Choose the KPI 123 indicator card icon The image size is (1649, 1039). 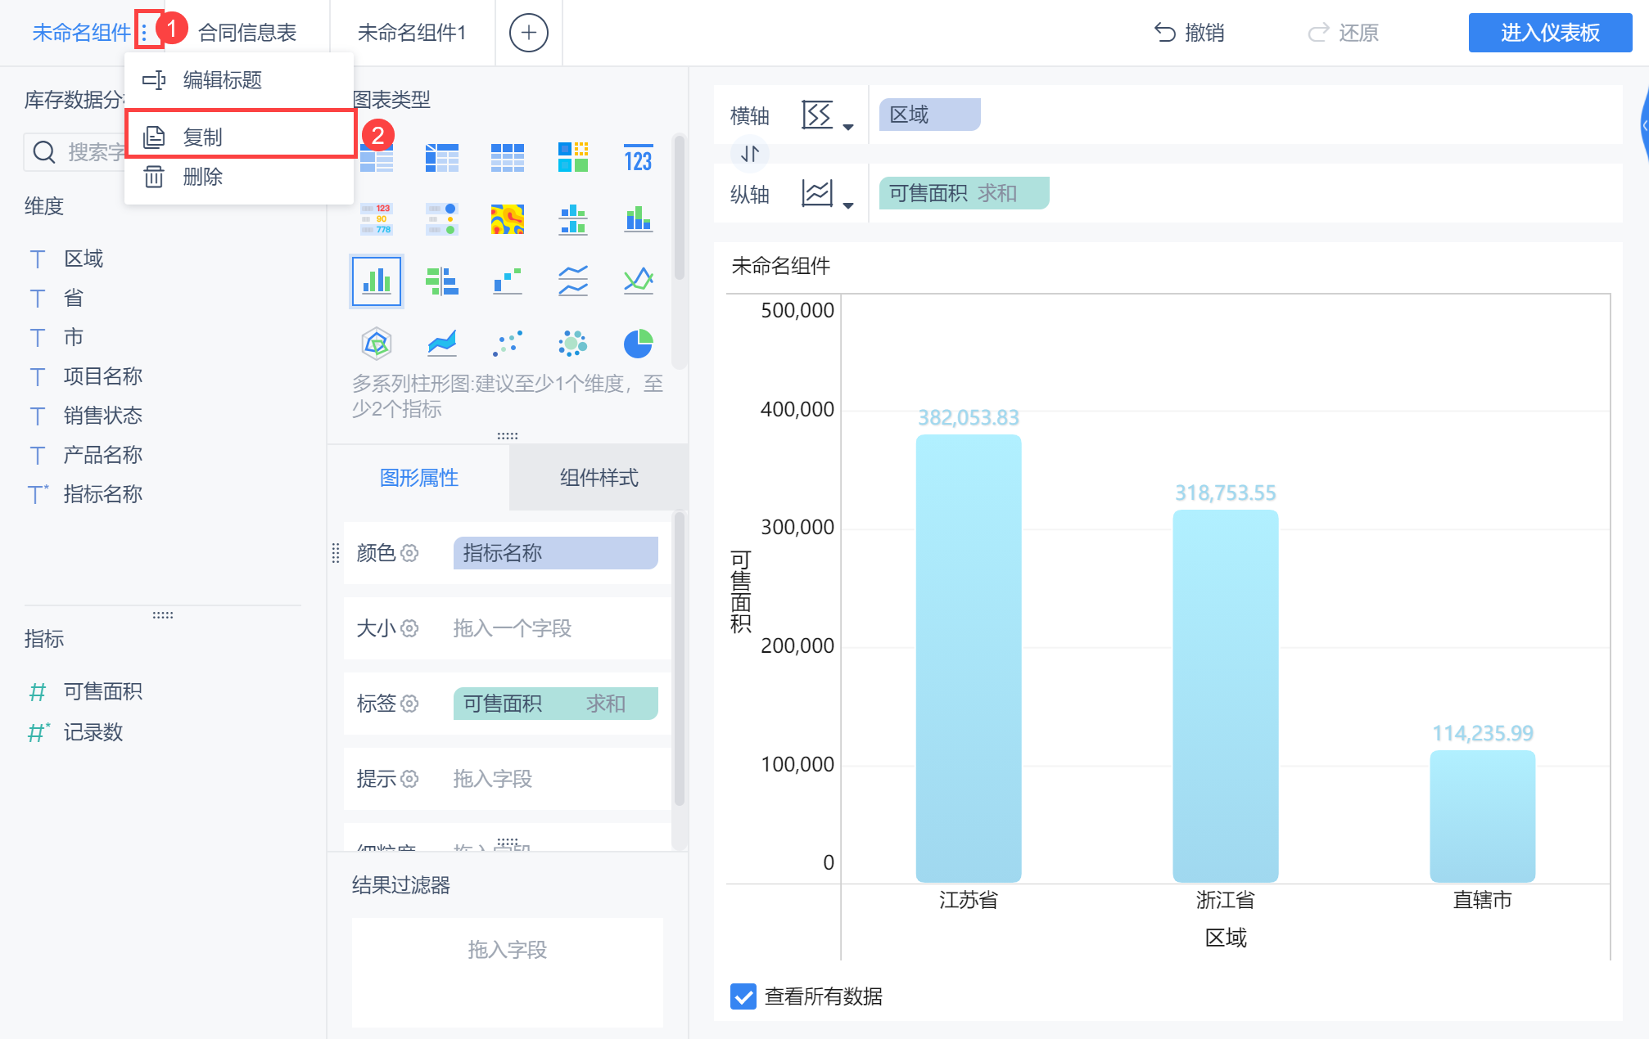coord(638,158)
